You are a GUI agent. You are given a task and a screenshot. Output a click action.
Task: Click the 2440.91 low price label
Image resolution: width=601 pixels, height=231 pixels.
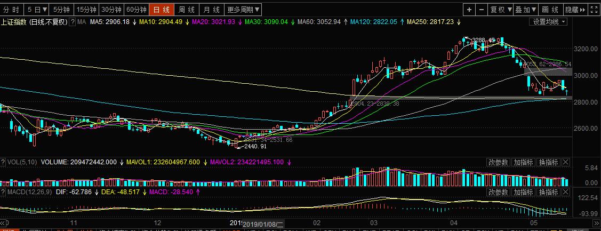coord(254,147)
